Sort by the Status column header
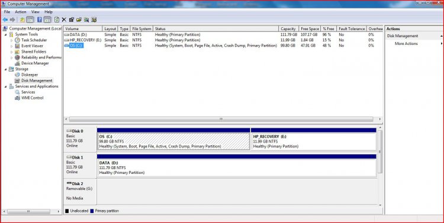 (215, 29)
